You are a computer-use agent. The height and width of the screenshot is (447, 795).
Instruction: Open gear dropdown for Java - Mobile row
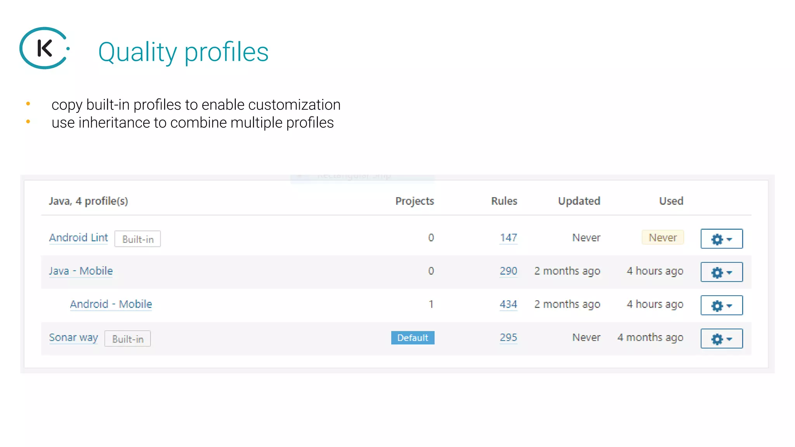(722, 272)
